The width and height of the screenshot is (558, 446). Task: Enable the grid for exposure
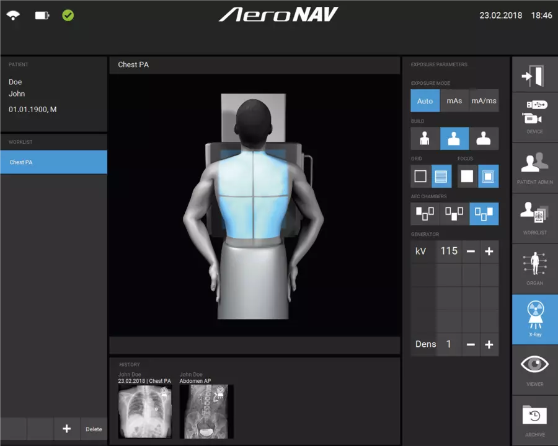tap(442, 176)
